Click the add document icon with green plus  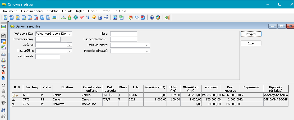tap(24, 18)
